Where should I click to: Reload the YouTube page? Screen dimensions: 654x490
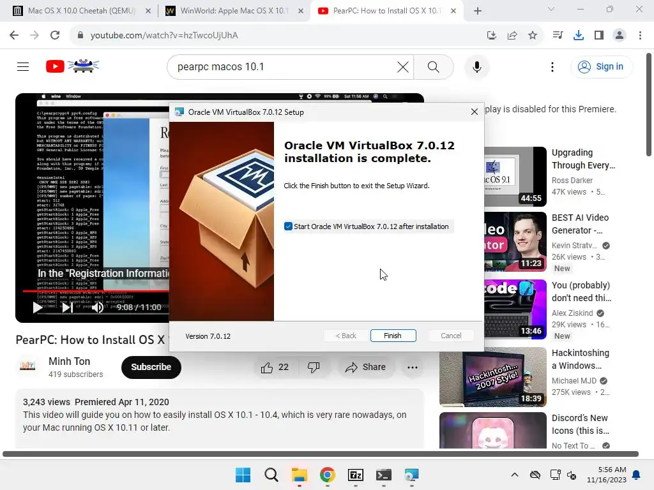click(x=55, y=35)
